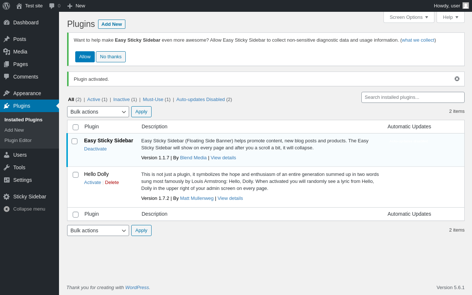Screen dimensions: 472x295
Task: Click the comments bubble in admin bar
Action: 52,6
